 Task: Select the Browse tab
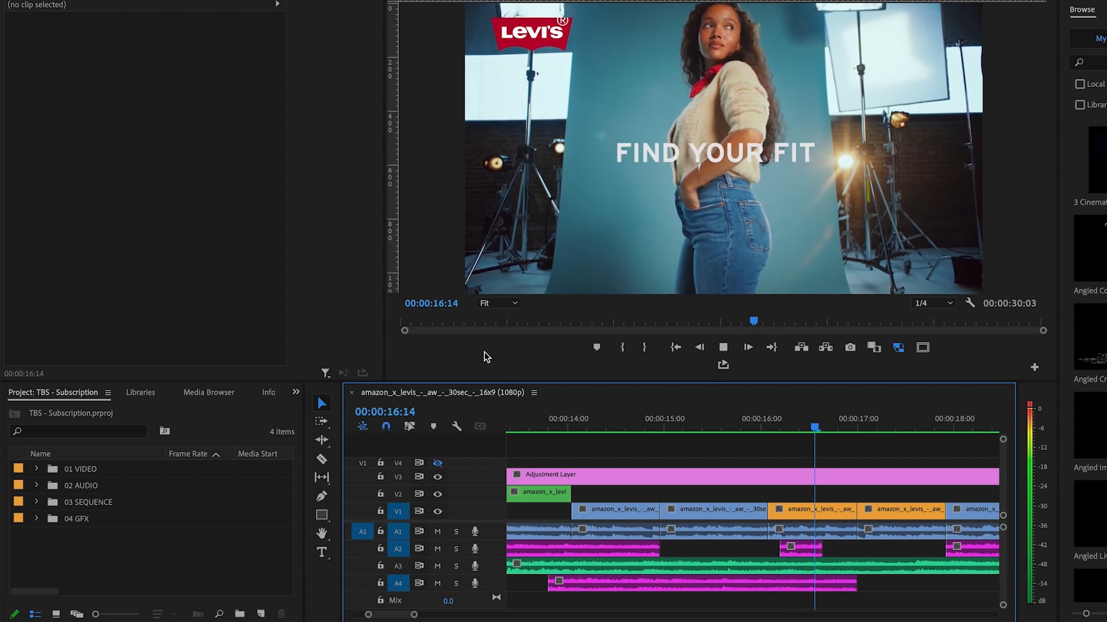[1082, 9]
